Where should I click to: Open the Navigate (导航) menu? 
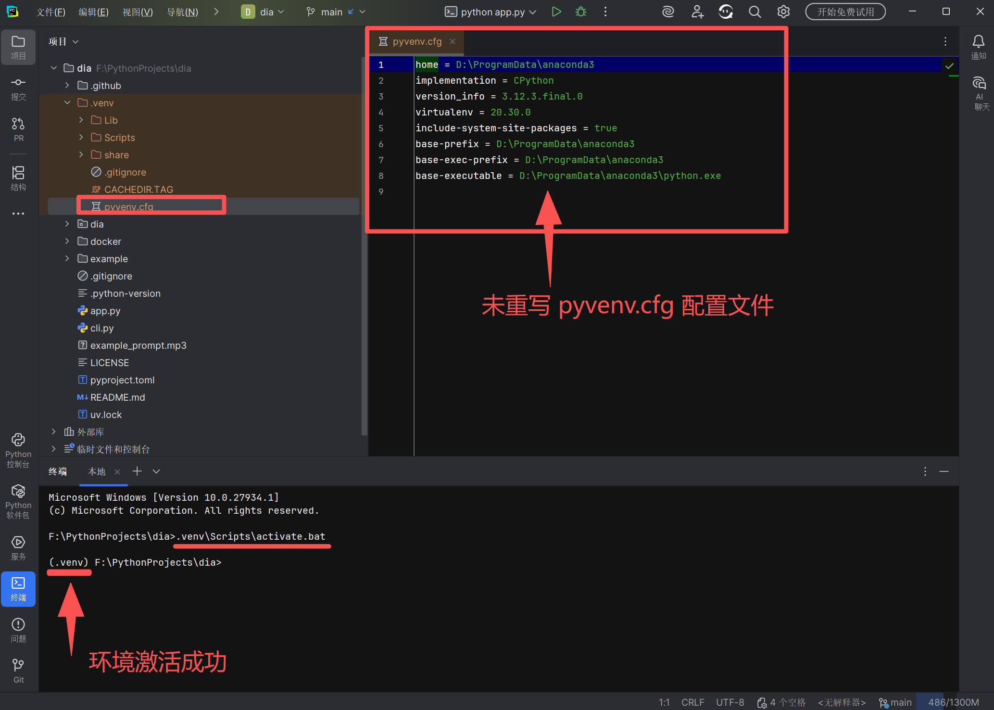[182, 12]
